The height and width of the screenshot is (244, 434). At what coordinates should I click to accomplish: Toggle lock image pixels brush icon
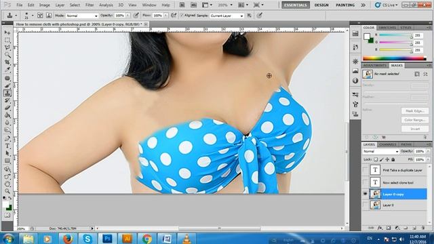pos(381,159)
